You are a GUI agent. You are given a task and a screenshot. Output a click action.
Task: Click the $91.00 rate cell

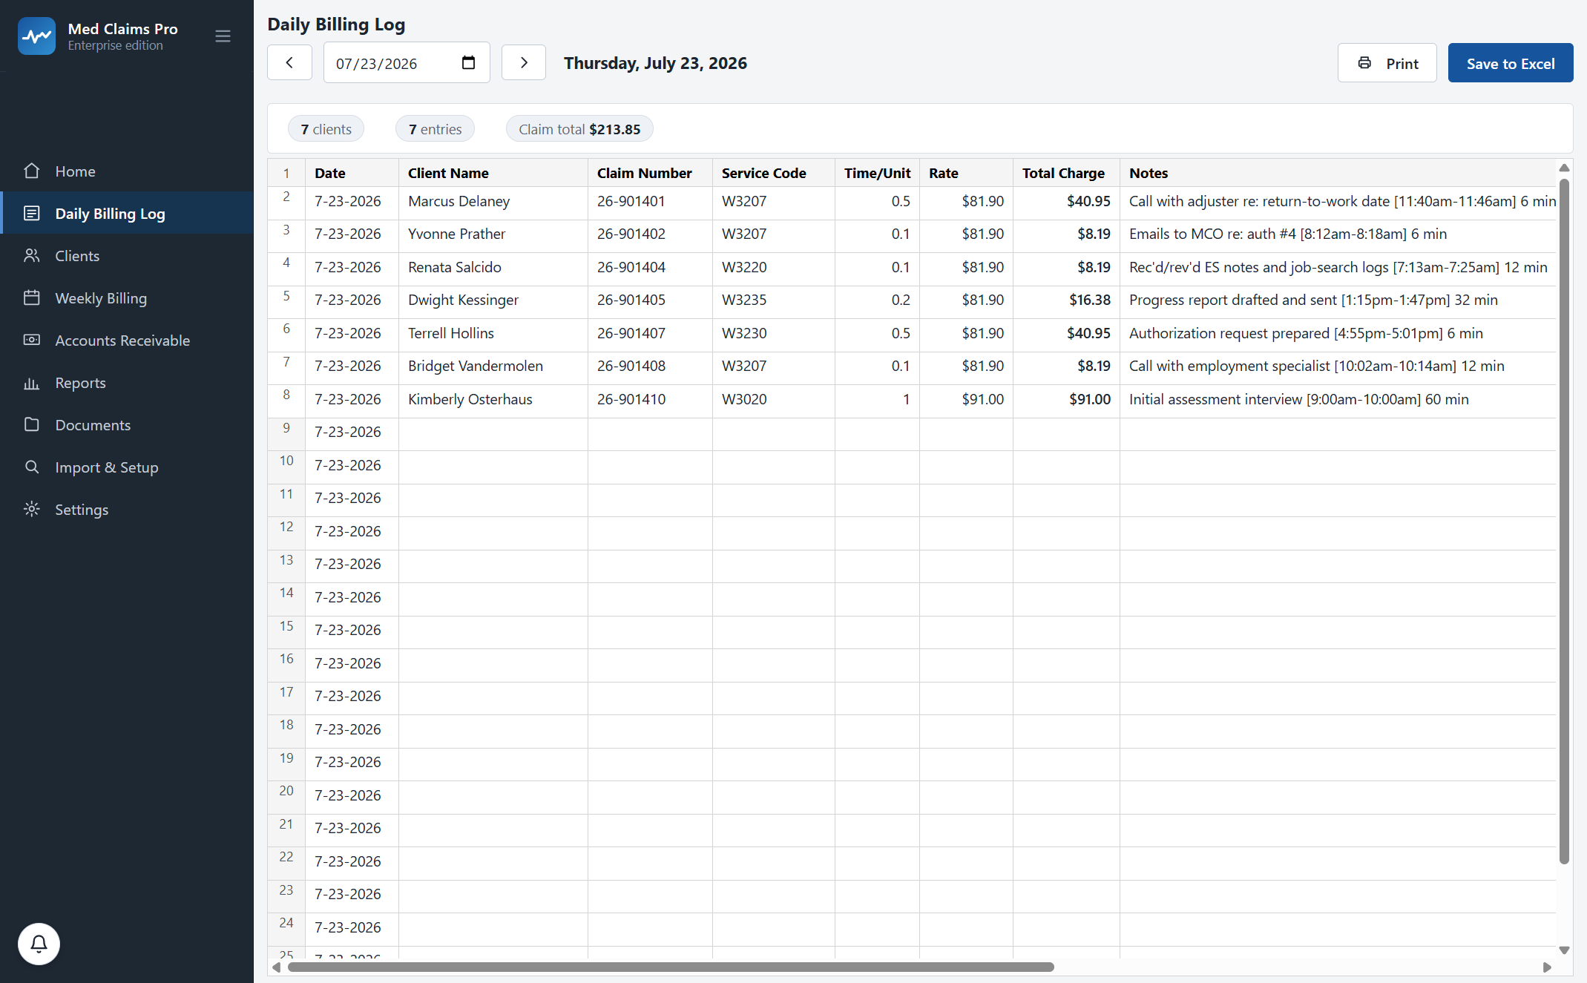click(967, 400)
